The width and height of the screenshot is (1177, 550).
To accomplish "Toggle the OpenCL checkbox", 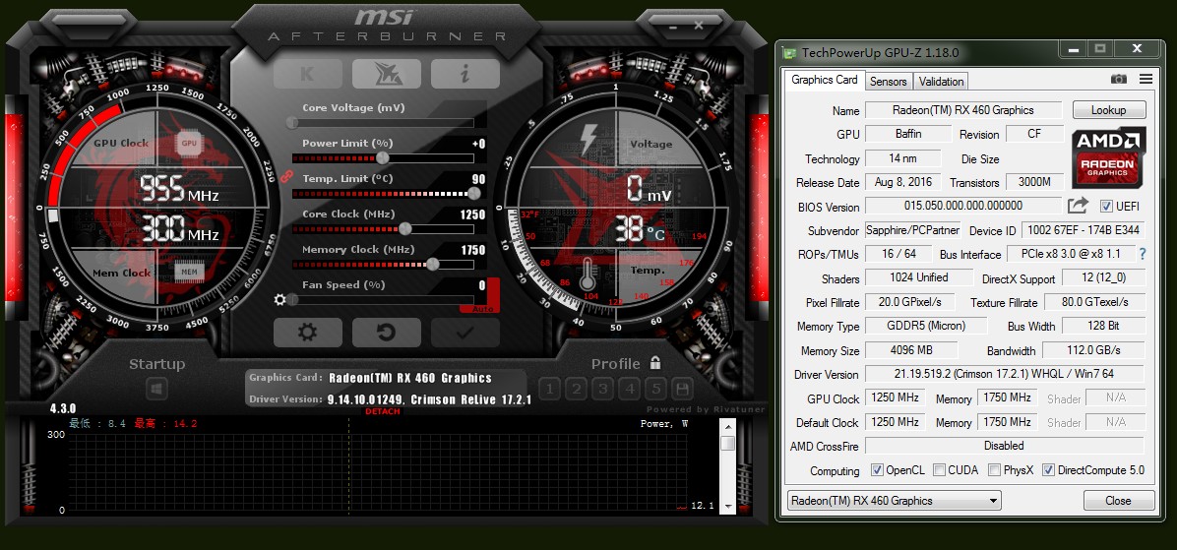I will pyautogui.click(x=877, y=469).
